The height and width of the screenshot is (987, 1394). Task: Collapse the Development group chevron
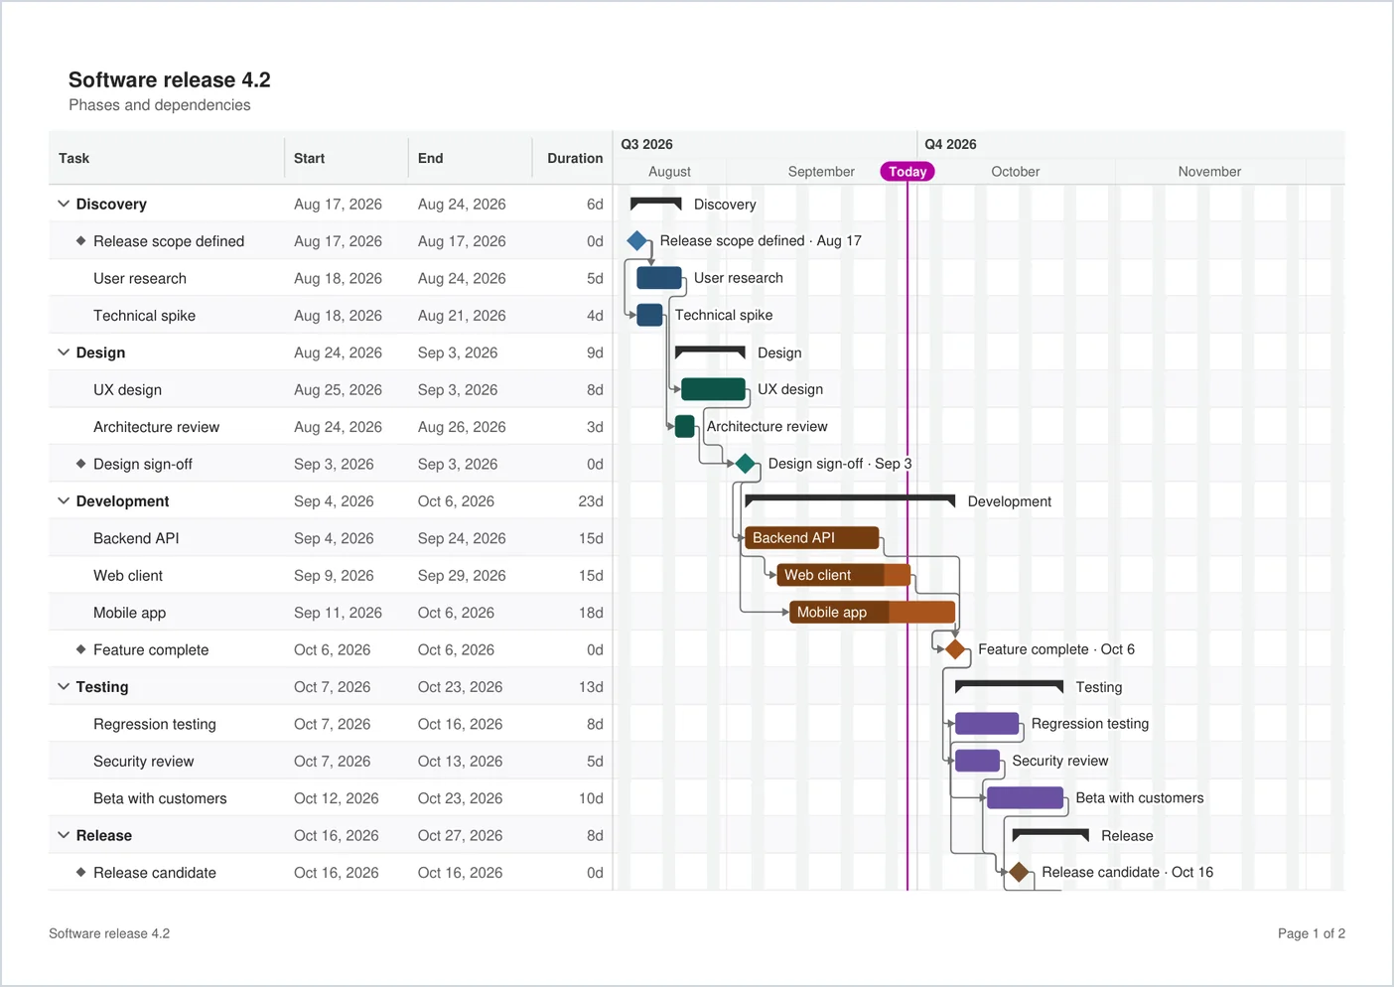(x=64, y=501)
